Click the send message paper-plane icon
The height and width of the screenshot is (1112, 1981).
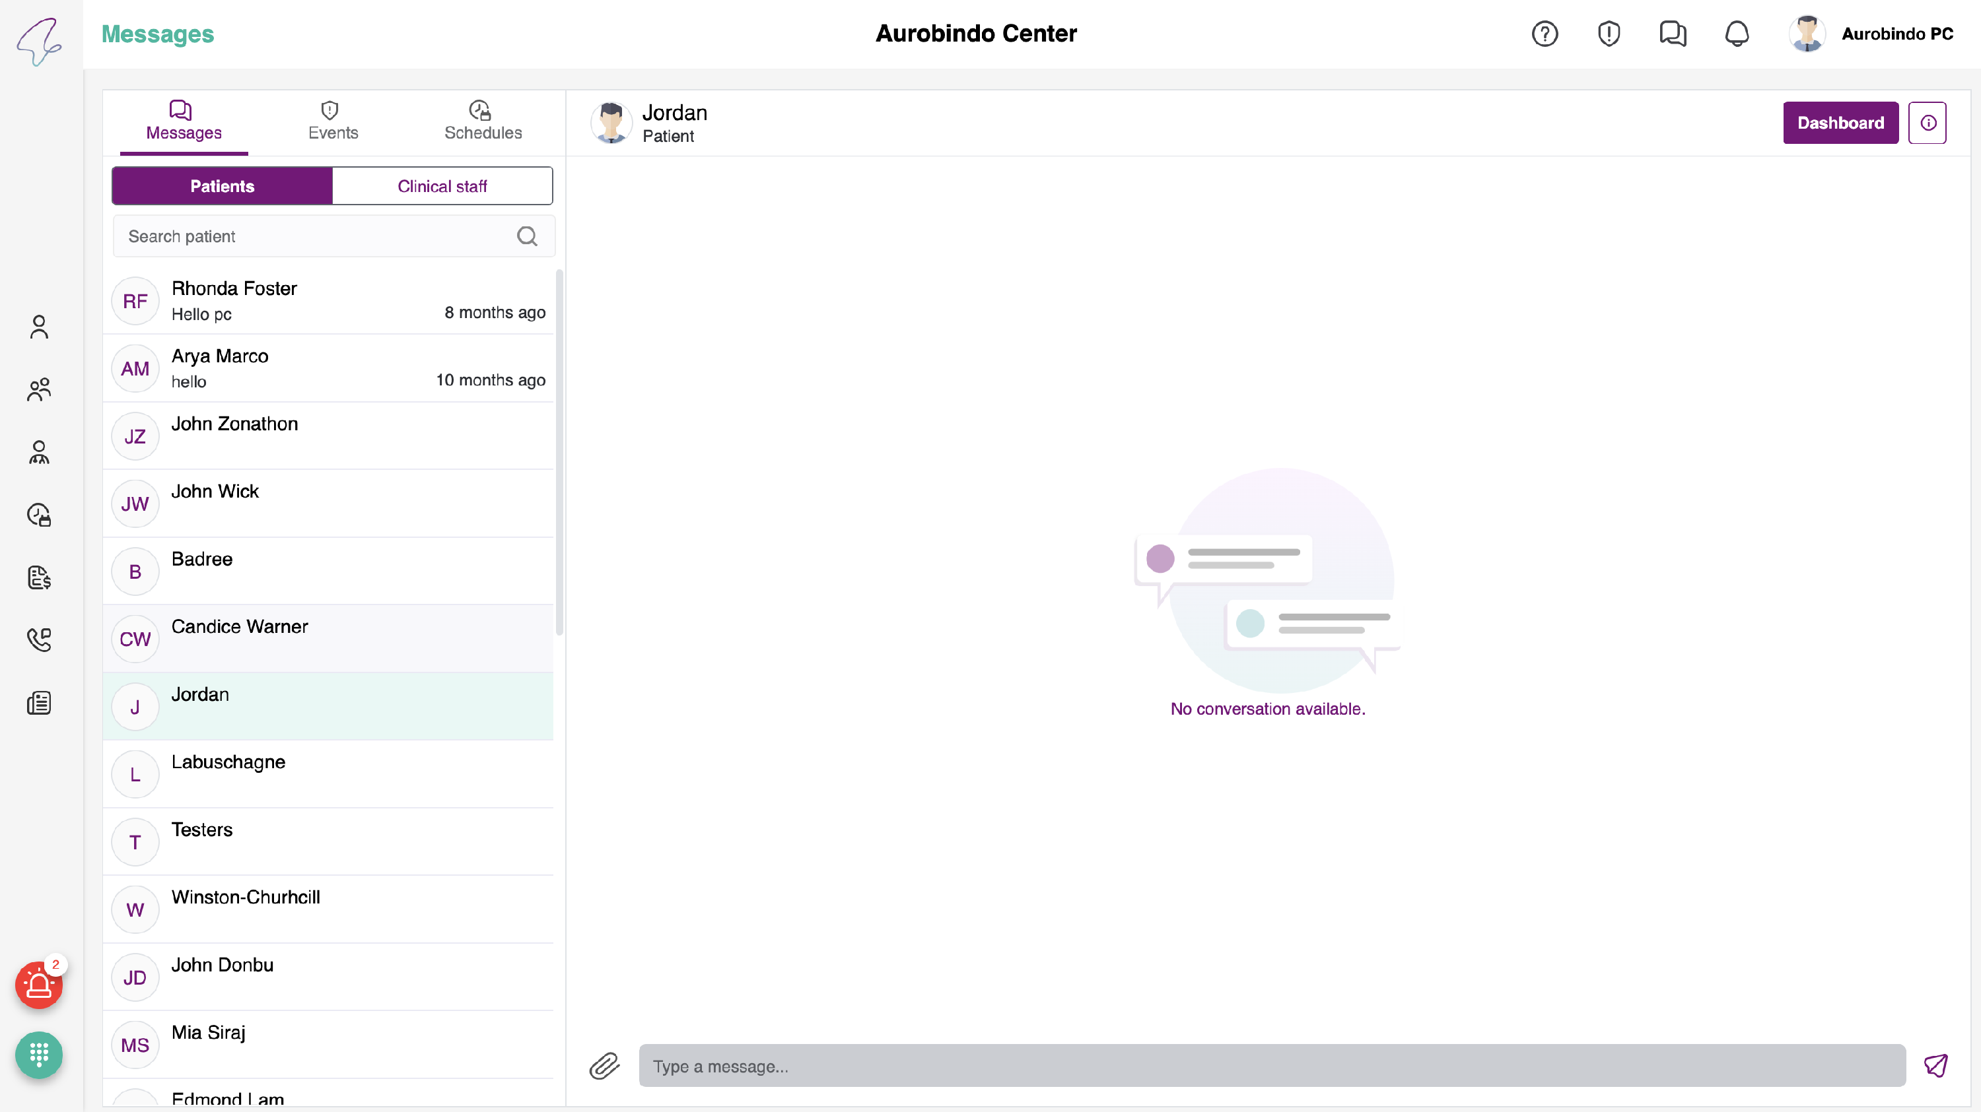point(1935,1065)
